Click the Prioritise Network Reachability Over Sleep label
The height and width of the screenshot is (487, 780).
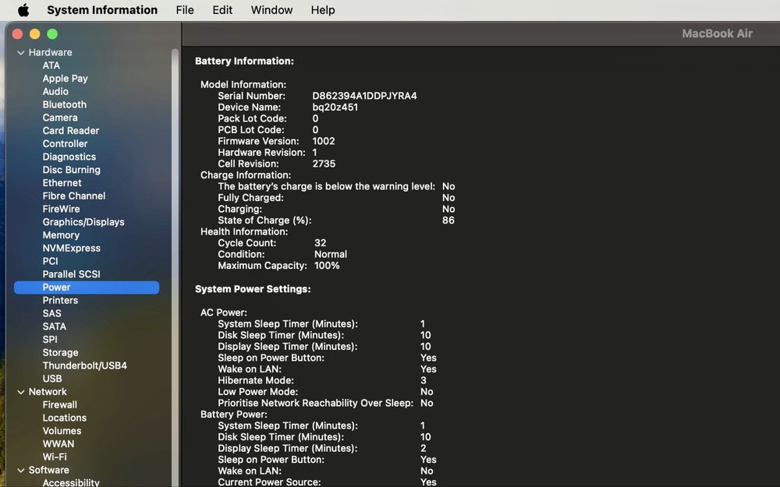click(315, 404)
